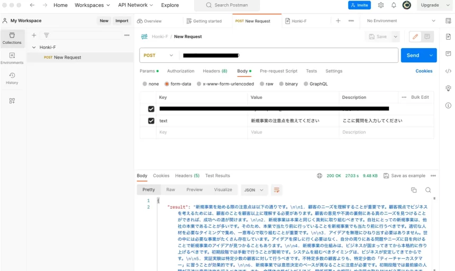Open the Workspaces dropdown
Image resolution: width=455 pixels, height=271 pixels.
[92, 5]
